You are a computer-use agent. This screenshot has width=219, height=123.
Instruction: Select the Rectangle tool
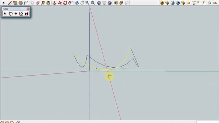(15, 3)
